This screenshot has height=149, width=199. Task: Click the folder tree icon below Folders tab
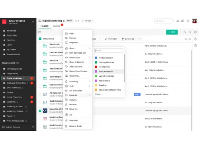[x=40, y=32]
